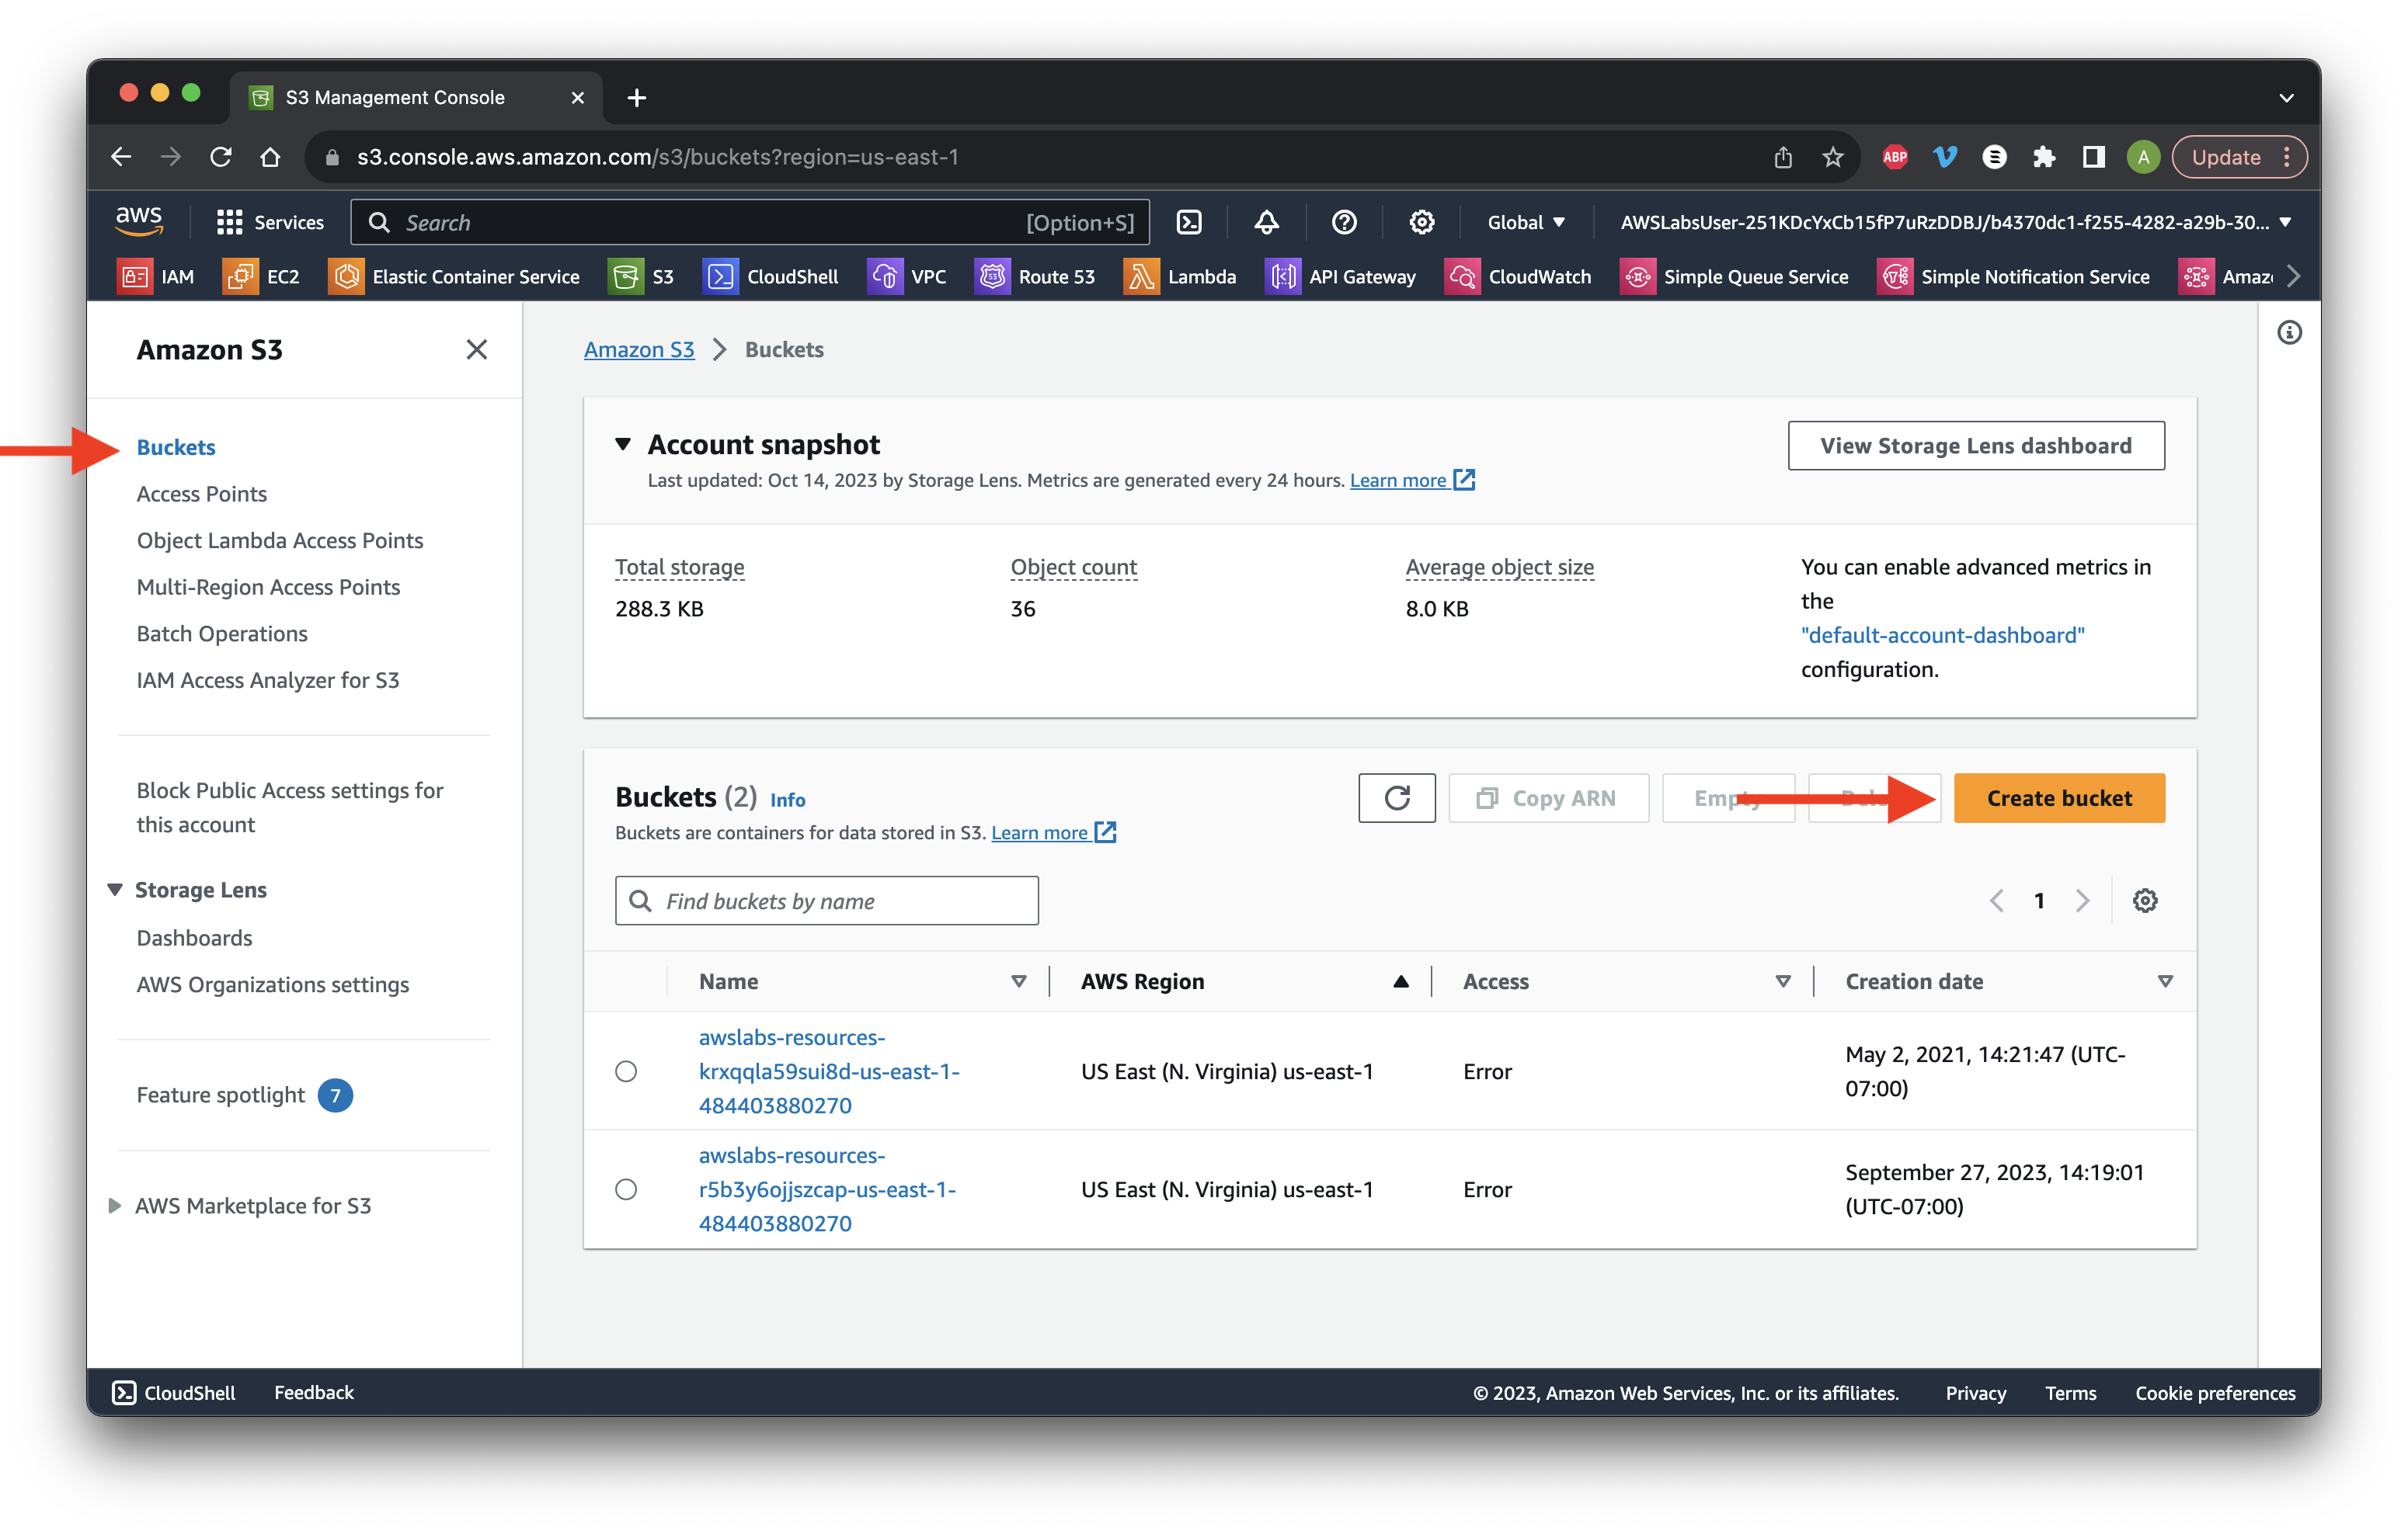Reload the browser page
2408x1531 pixels.
[x=221, y=157]
